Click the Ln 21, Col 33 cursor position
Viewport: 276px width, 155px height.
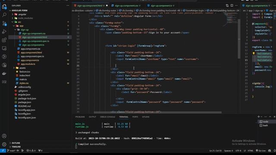(216, 151)
